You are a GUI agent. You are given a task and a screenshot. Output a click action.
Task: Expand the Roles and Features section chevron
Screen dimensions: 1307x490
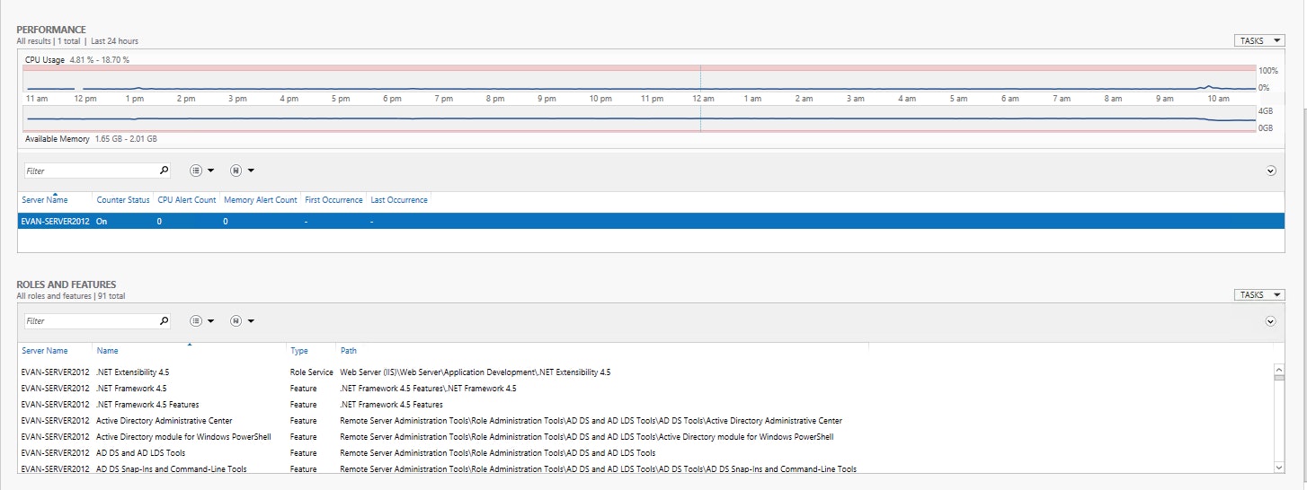pos(1270,321)
